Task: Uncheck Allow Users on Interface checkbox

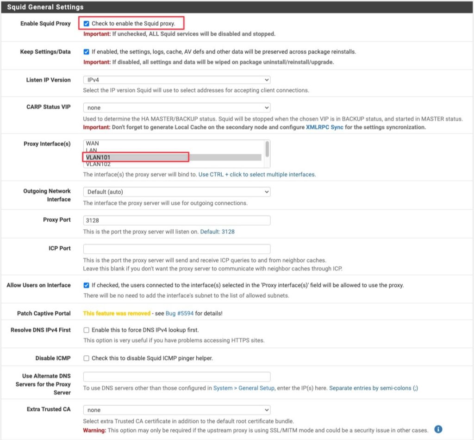Action: click(x=87, y=285)
